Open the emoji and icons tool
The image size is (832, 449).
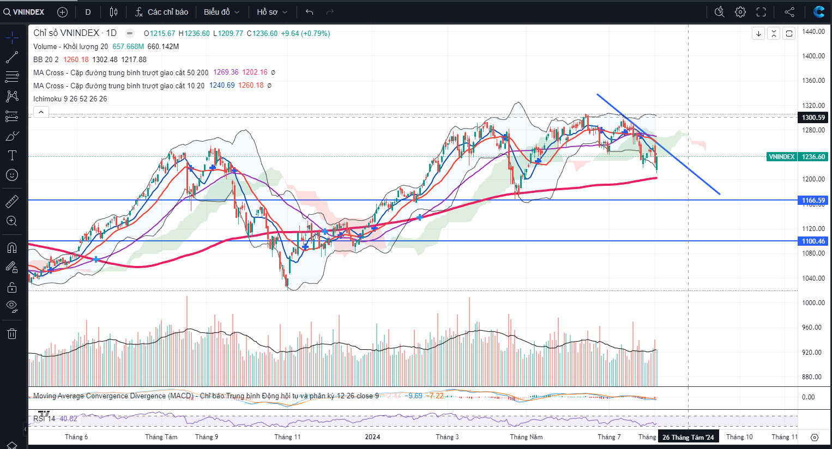pyautogui.click(x=12, y=175)
